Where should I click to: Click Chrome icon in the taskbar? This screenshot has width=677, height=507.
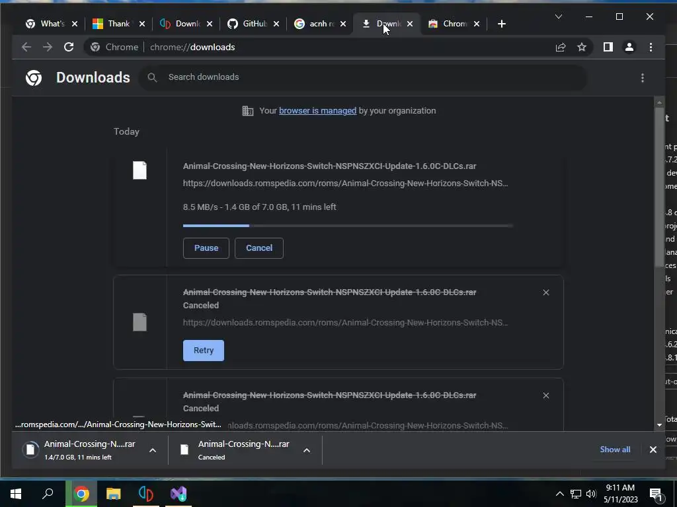(x=81, y=494)
